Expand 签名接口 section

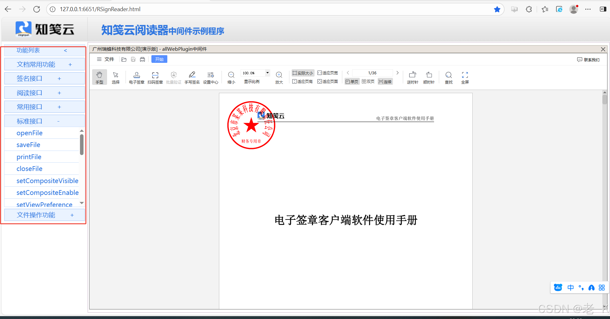[45, 78]
